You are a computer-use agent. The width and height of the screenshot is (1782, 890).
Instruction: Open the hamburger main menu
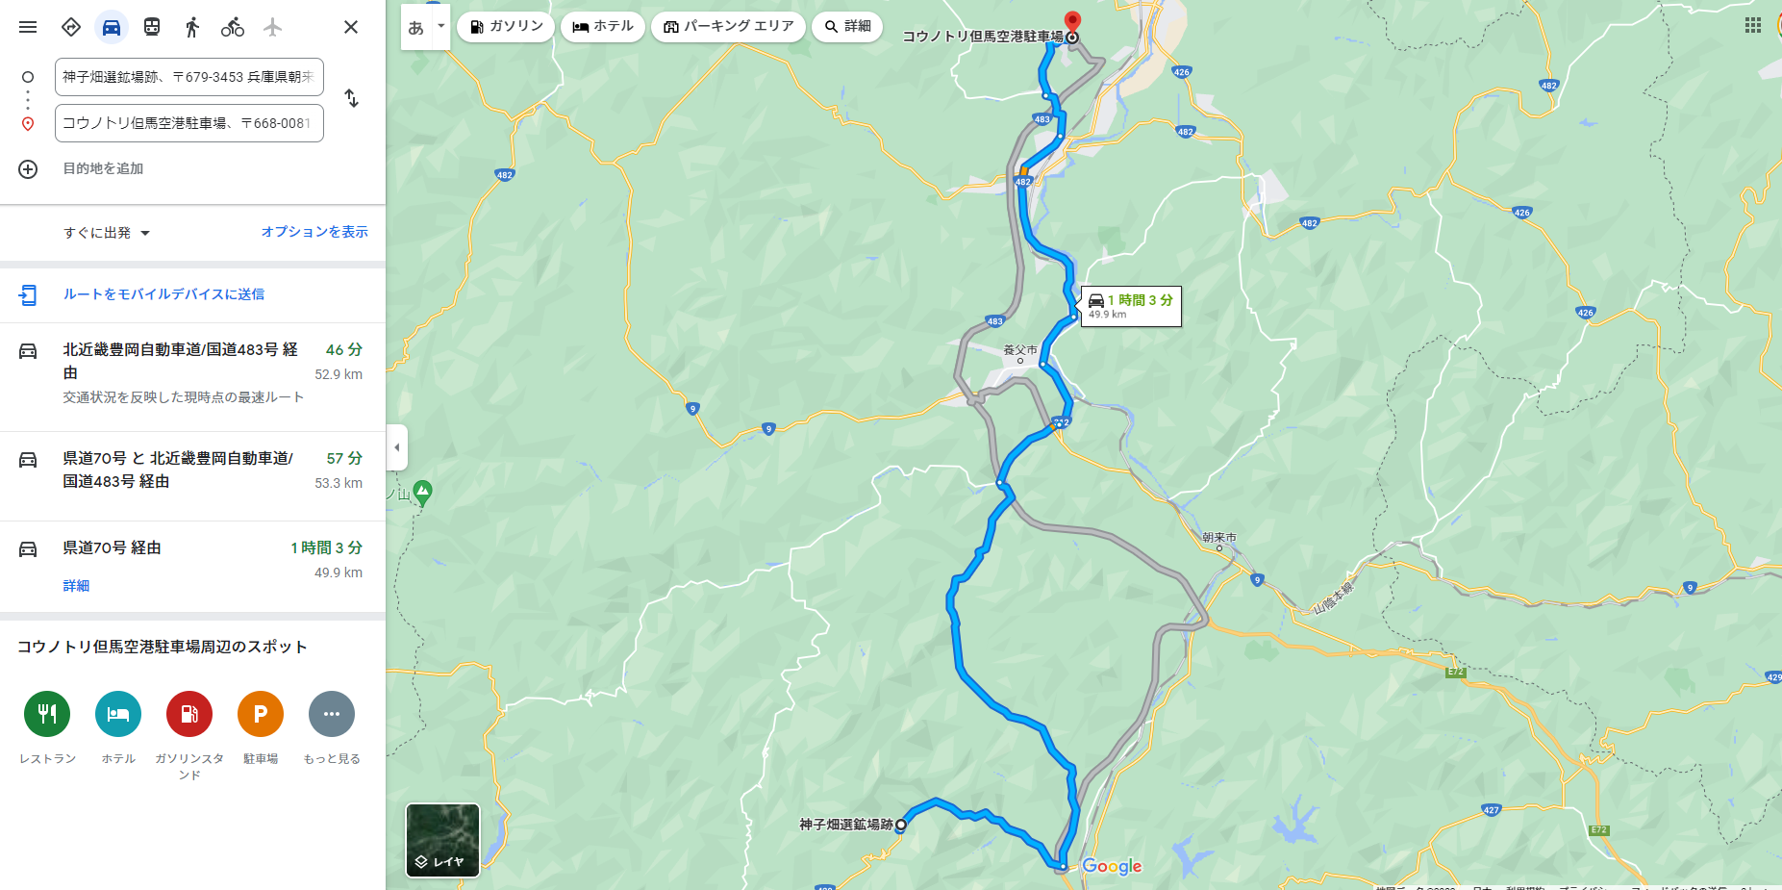click(x=28, y=27)
